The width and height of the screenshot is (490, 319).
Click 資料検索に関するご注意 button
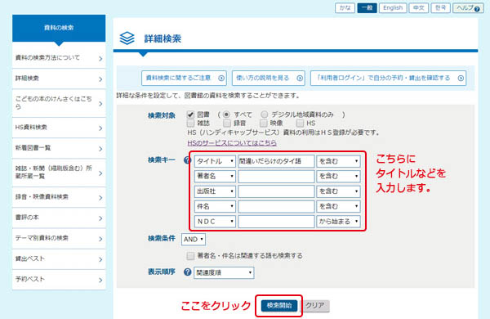pyautogui.click(x=184, y=78)
